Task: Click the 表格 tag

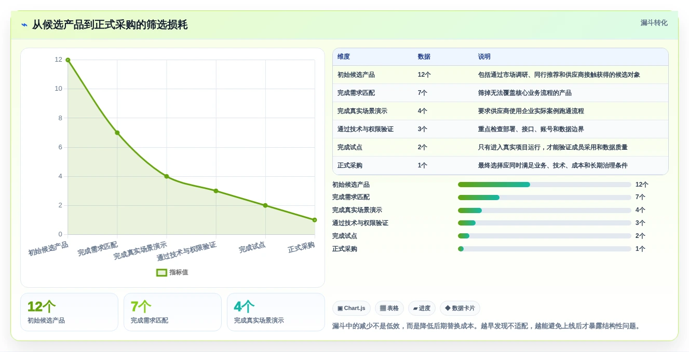Action: coord(389,308)
